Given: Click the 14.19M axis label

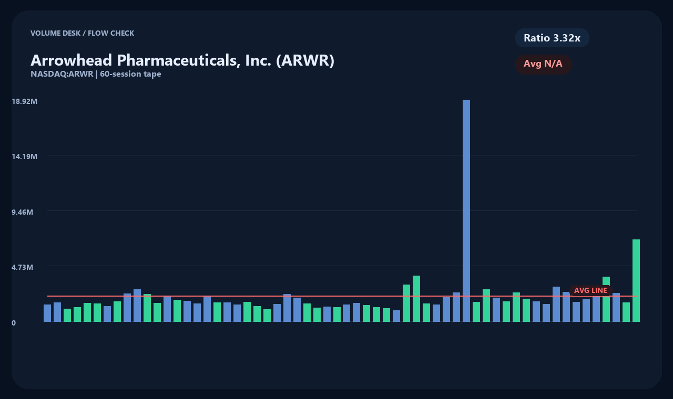Looking at the screenshot, I should pyautogui.click(x=25, y=156).
